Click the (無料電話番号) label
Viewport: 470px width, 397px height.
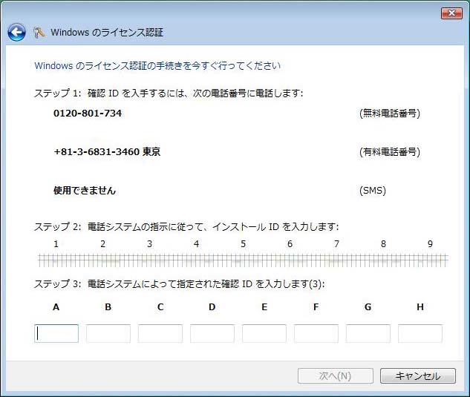click(x=390, y=114)
